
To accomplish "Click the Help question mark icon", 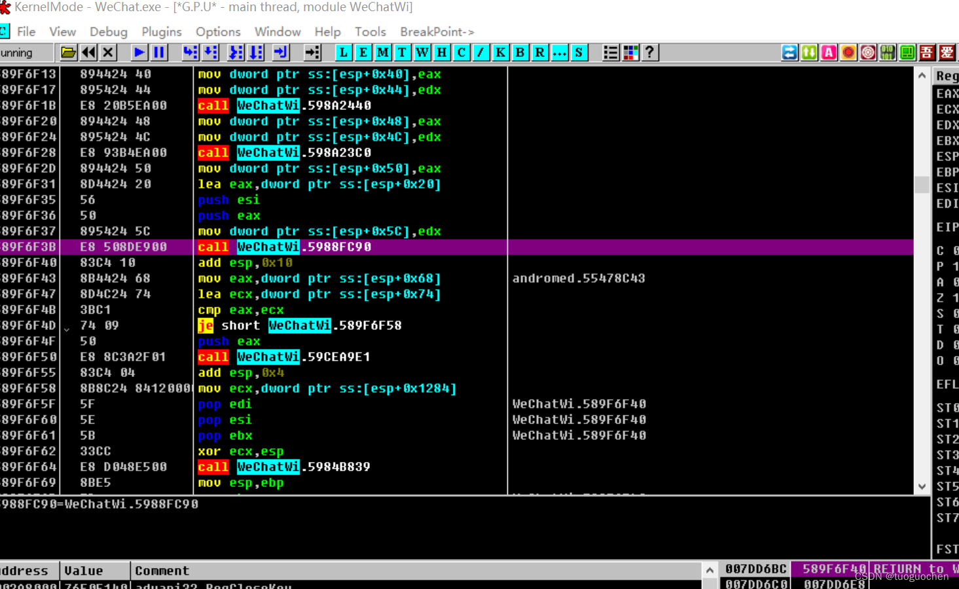I will click(649, 52).
